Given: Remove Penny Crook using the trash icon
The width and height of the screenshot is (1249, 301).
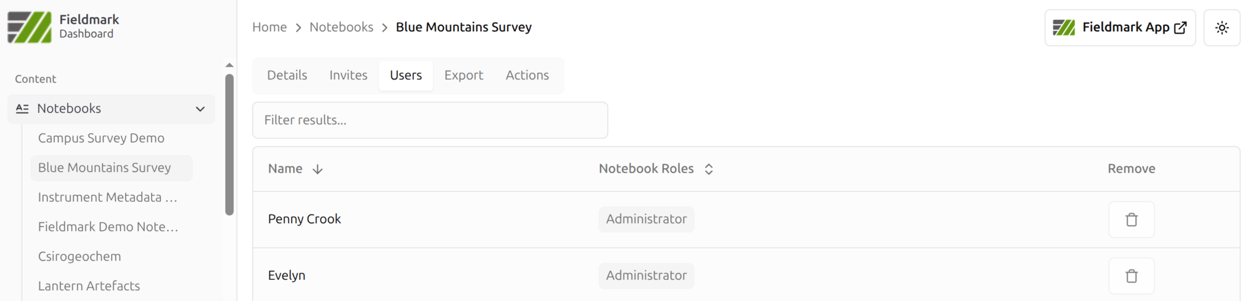Looking at the screenshot, I should click(x=1131, y=219).
